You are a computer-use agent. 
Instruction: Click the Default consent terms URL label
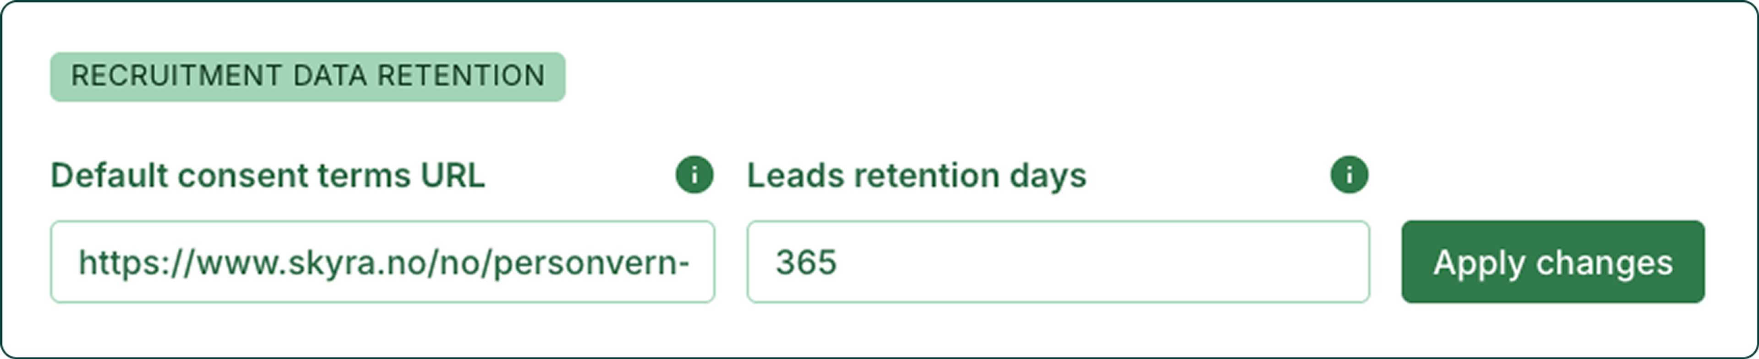pyautogui.click(x=268, y=176)
